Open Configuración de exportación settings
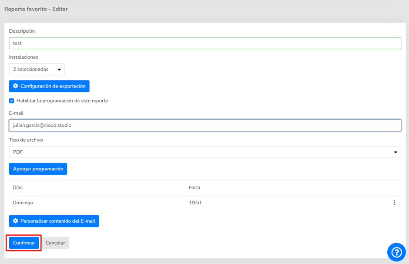 click(x=49, y=86)
